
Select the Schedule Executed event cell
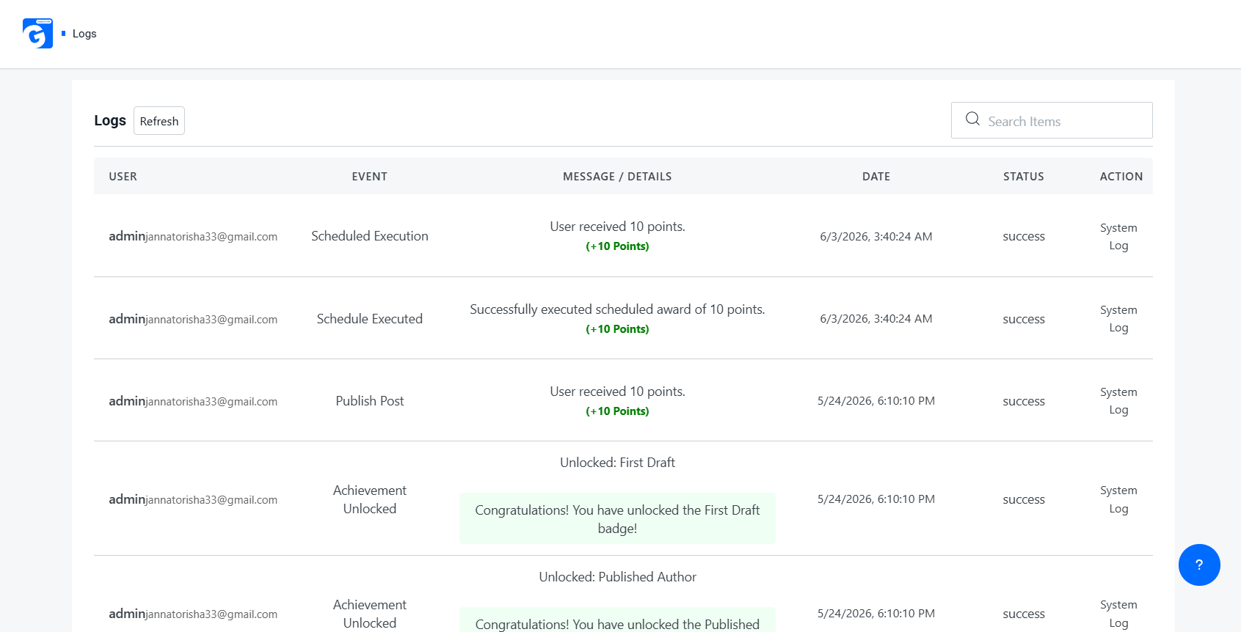click(x=370, y=319)
